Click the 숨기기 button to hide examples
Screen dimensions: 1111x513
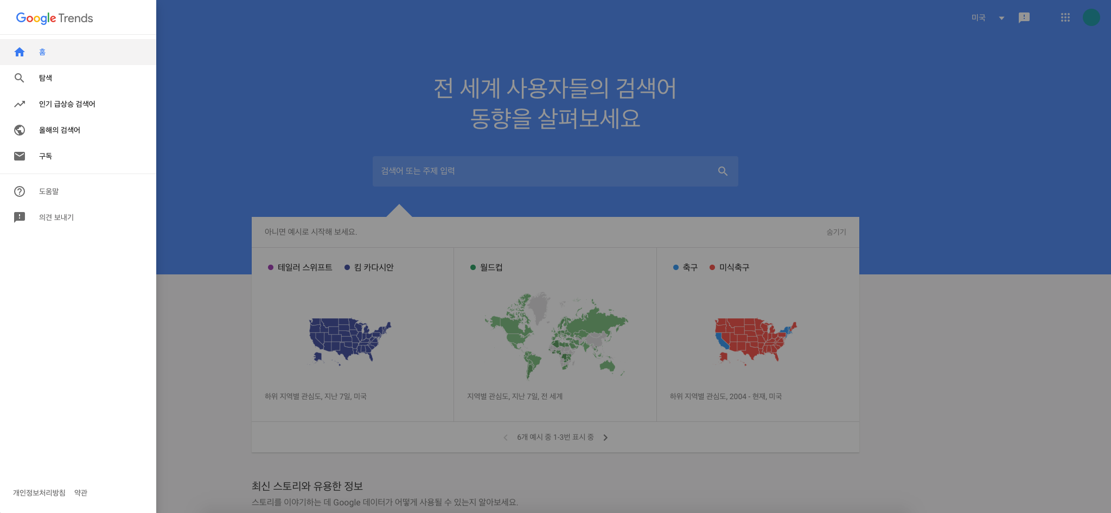[x=836, y=232]
